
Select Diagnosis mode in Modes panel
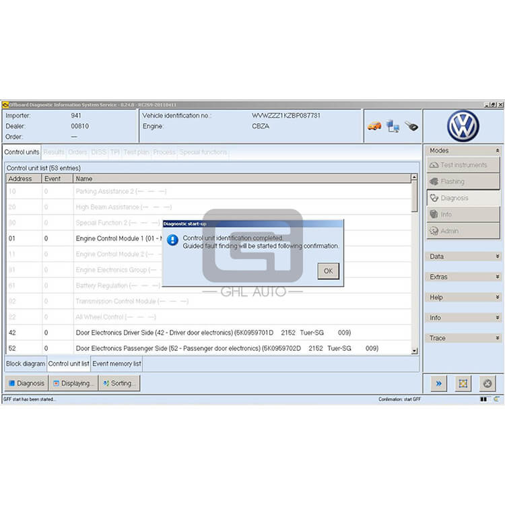[x=463, y=198]
